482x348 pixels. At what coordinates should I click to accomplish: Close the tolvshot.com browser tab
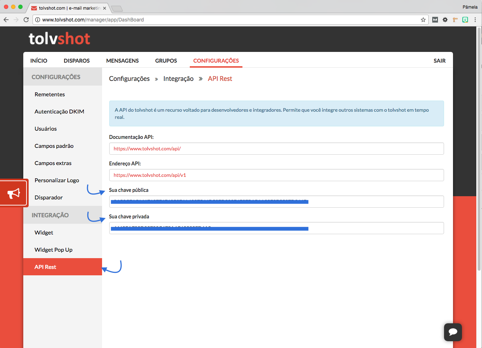coord(105,8)
